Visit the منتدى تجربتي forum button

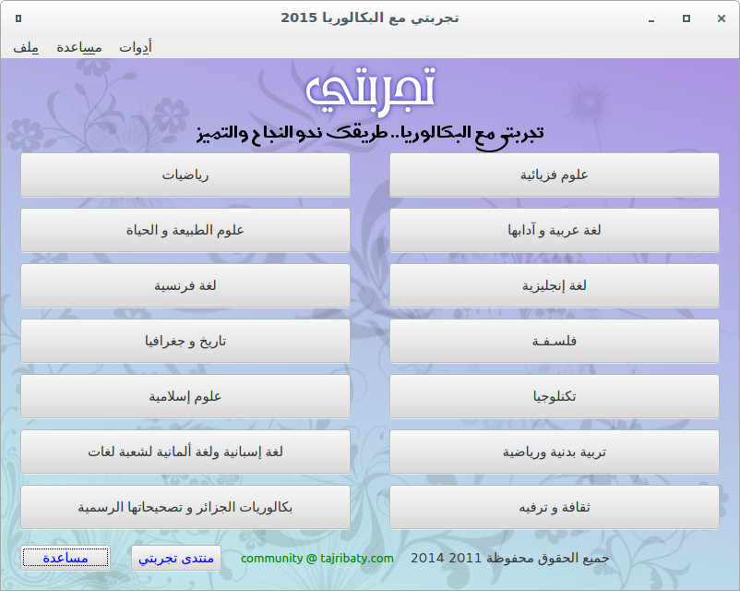point(176,558)
